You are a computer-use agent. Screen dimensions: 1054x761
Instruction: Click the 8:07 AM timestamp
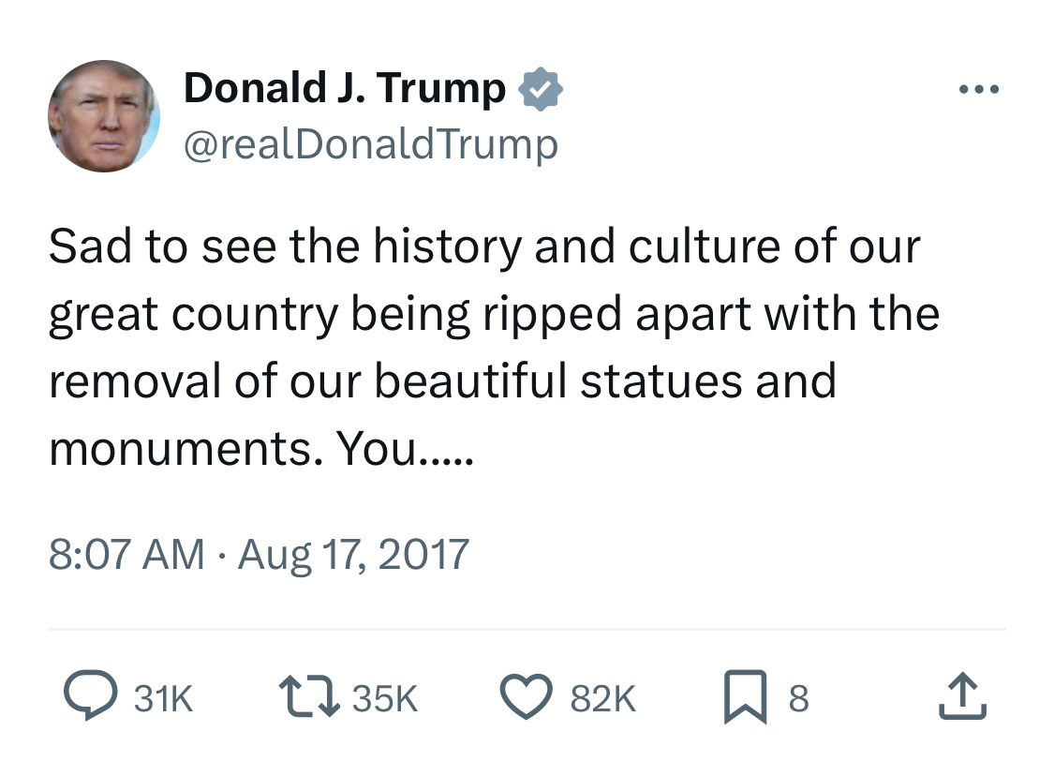(126, 554)
